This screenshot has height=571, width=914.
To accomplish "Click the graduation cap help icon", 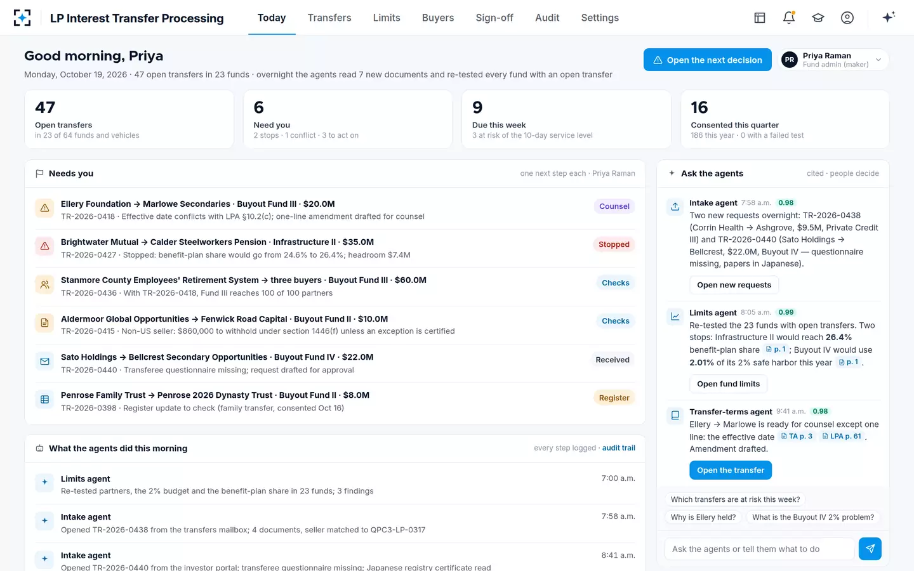I will [818, 18].
